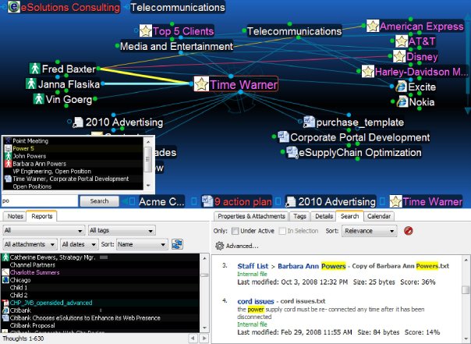Image resolution: width=471 pixels, height=344 pixels.
Task: Switch to the Notes tab
Action: coord(15,216)
